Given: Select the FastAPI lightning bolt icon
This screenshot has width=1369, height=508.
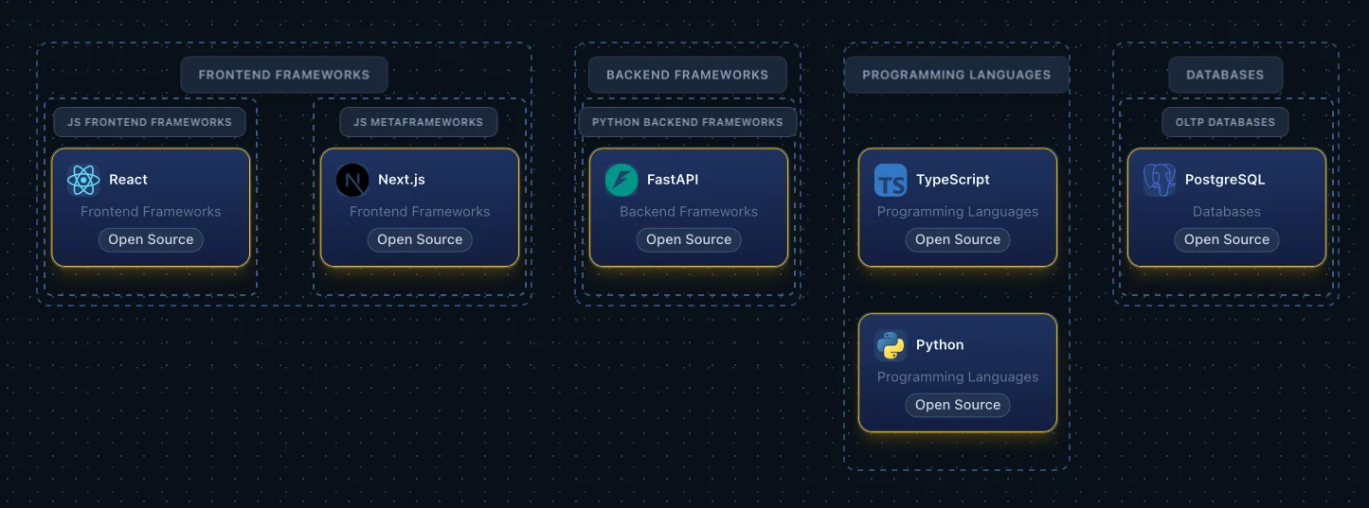Looking at the screenshot, I should point(621,180).
